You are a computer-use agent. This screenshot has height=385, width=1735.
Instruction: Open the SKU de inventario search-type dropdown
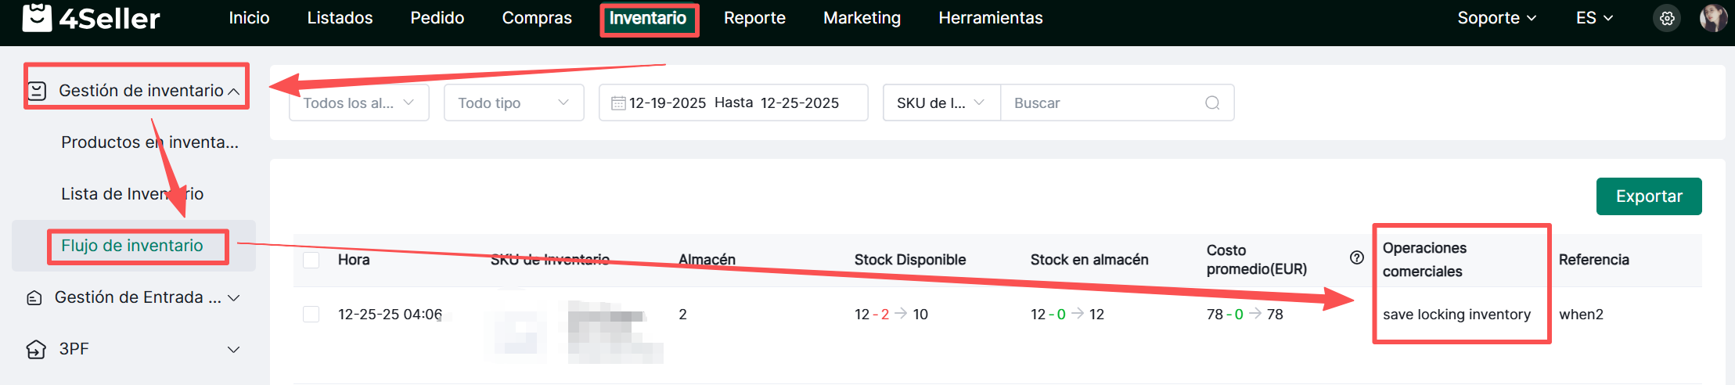pos(941,103)
